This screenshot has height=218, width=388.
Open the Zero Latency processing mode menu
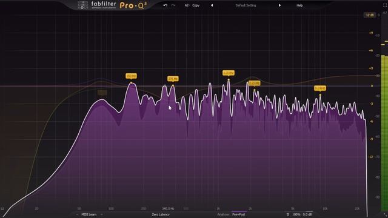pyautogui.click(x=161, y=214)
